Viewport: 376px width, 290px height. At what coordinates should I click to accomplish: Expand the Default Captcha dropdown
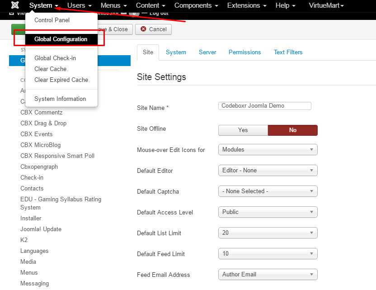pos(268,191)
